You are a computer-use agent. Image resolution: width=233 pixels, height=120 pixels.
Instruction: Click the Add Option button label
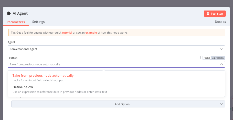(x=122, y=104)
